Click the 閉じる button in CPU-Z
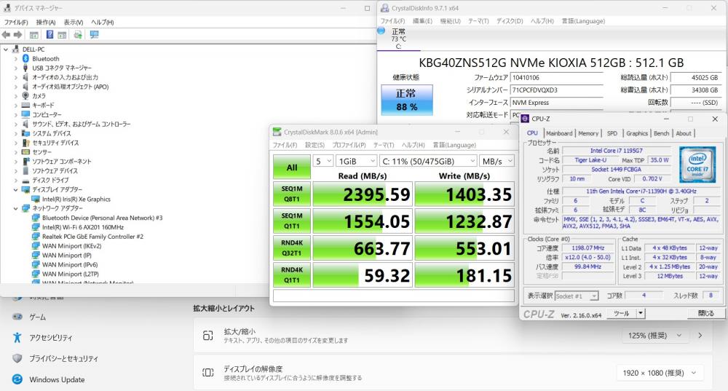 [705, 314]
